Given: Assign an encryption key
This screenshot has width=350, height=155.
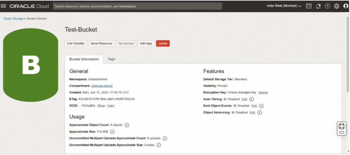Looking at the screenshot, I should [x=263, y=93].
